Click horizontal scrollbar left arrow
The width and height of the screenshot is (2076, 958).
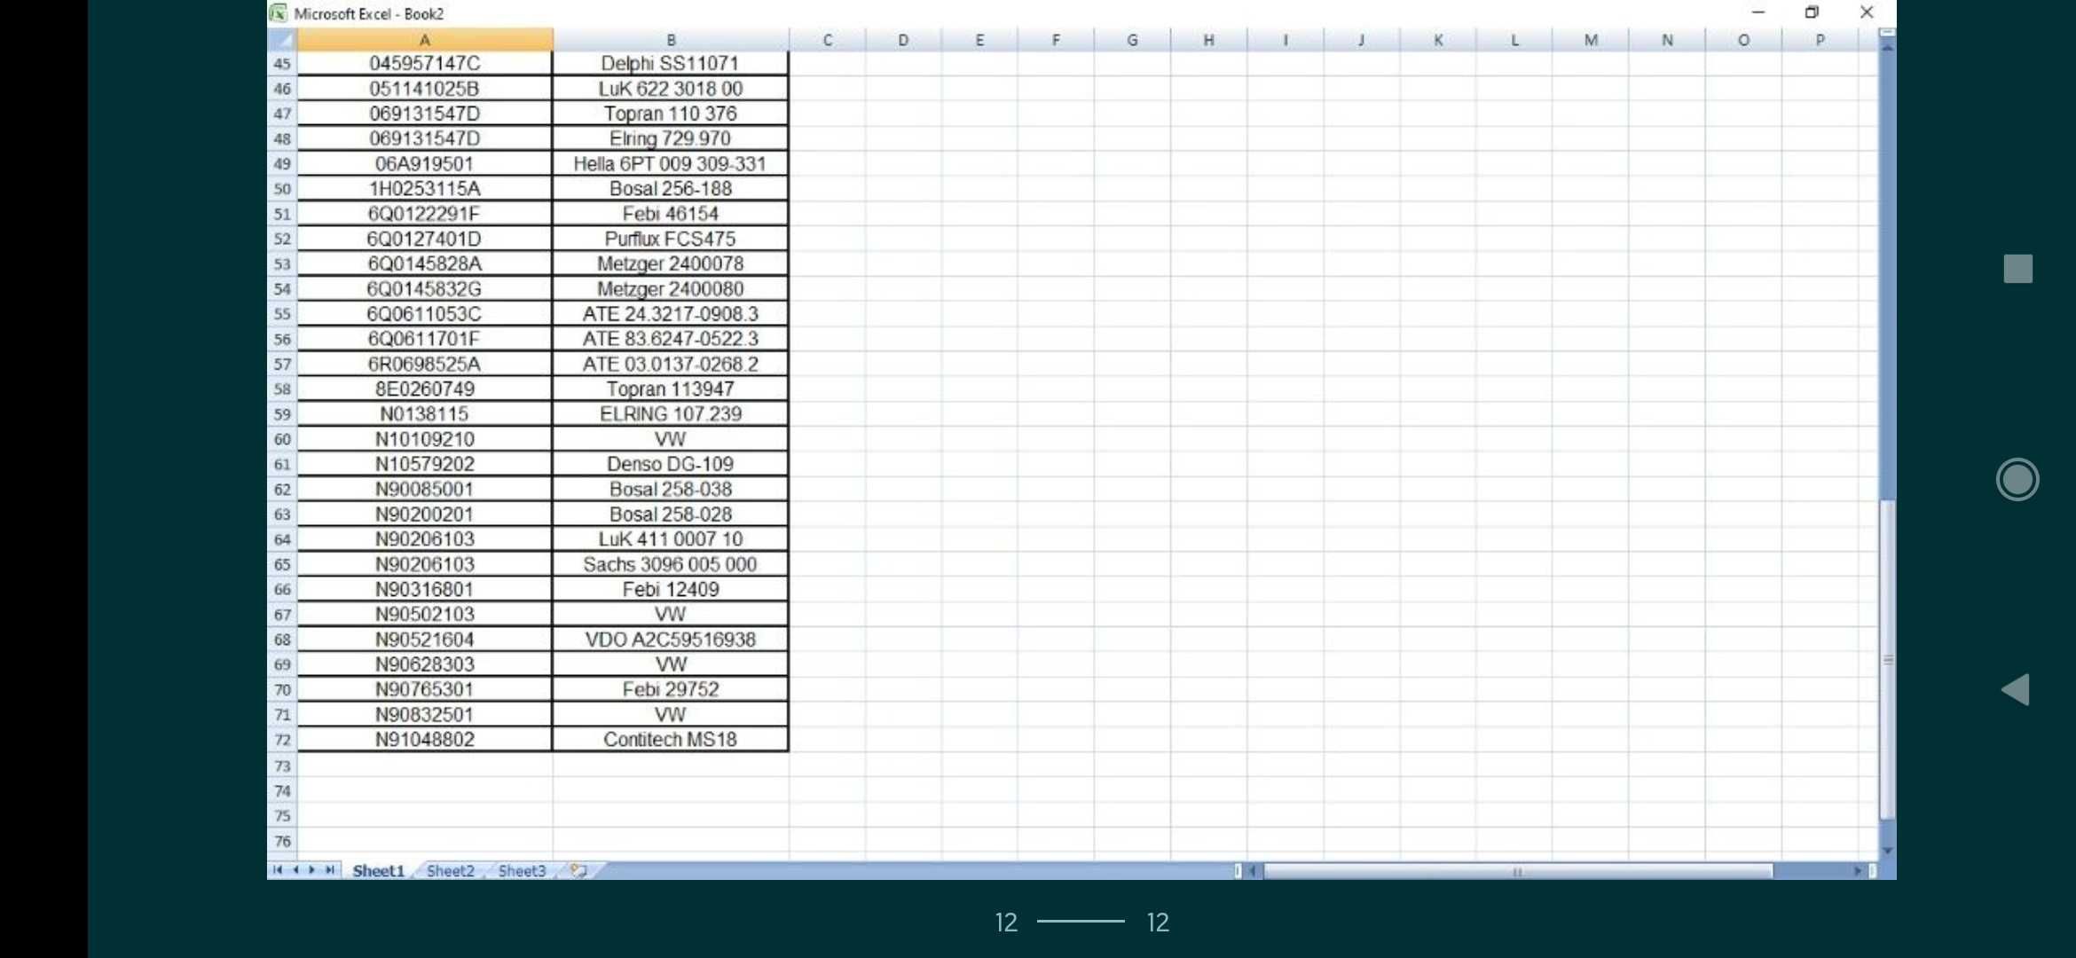(1253, 871)
